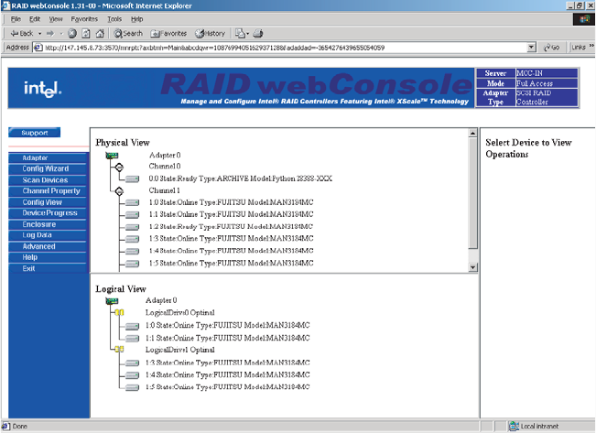Click the Print icon in toolbar
Screen dimensions: 596x433
[x=258, y=34]
